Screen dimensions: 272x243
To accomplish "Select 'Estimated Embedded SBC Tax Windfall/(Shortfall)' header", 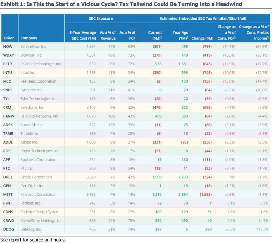I will point(204,18).
